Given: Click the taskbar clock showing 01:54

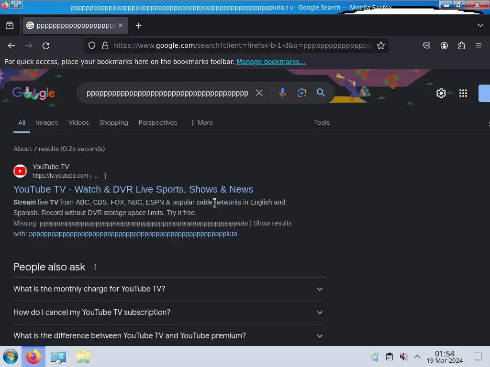Looking at the screenshot, I should click(445, 356).
